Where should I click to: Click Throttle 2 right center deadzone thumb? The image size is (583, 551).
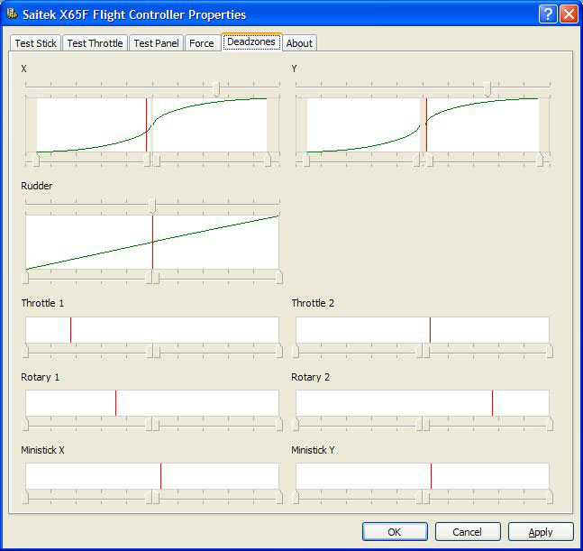(x=426, y=351)
